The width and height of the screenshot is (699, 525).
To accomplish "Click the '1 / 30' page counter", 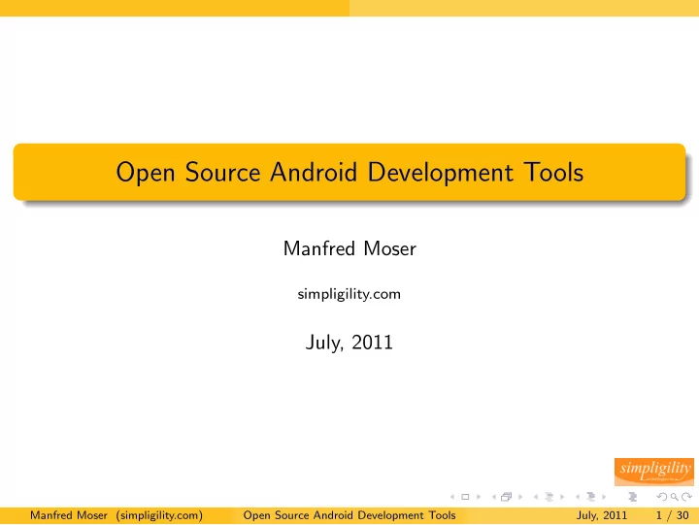I will (672, 515).
